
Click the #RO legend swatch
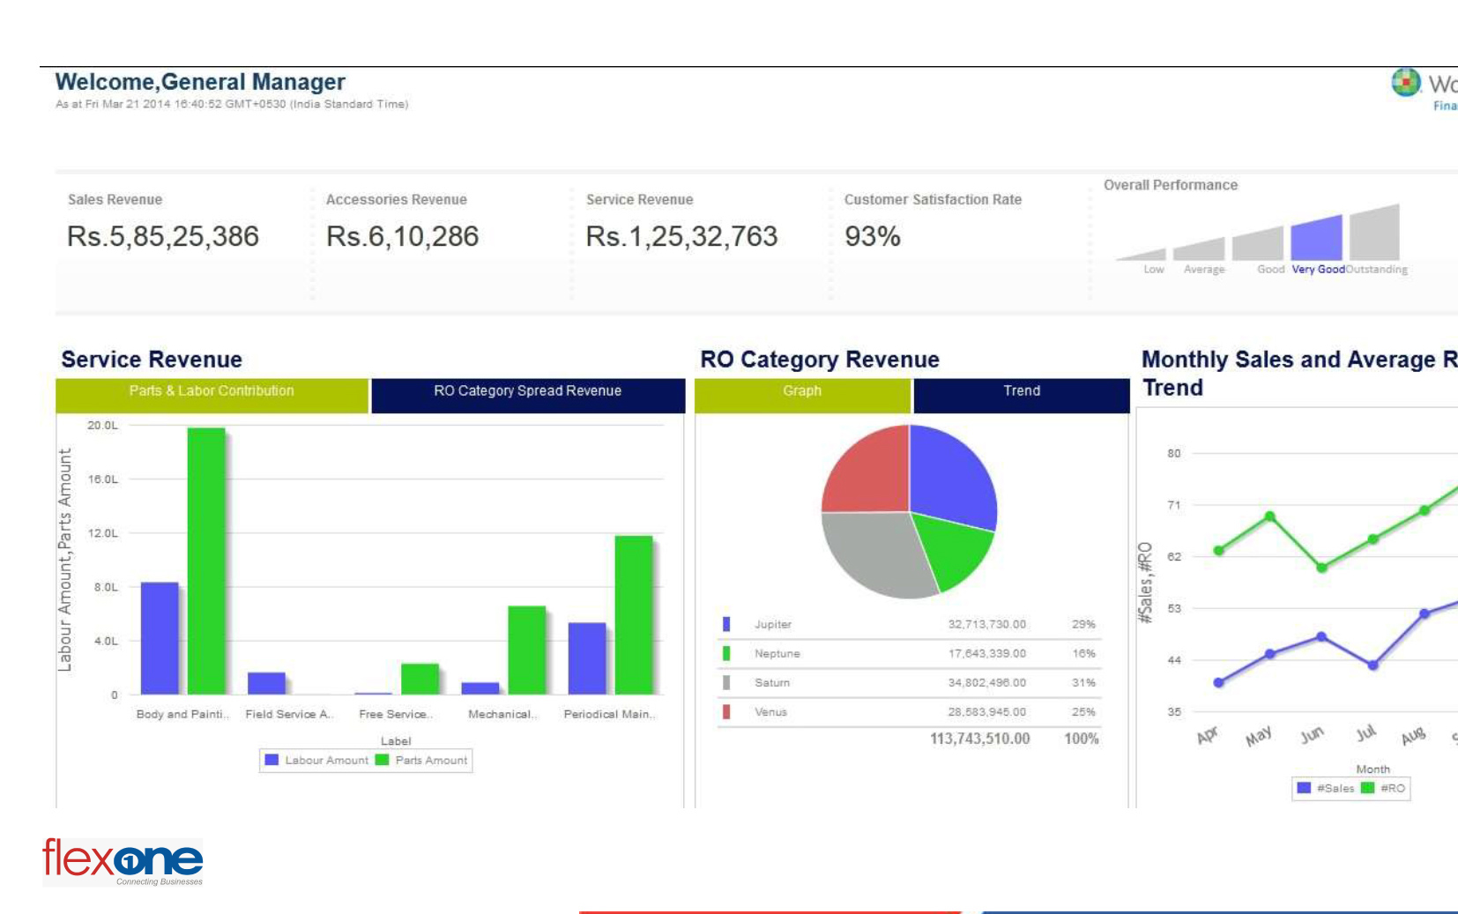pos(1367,788)
